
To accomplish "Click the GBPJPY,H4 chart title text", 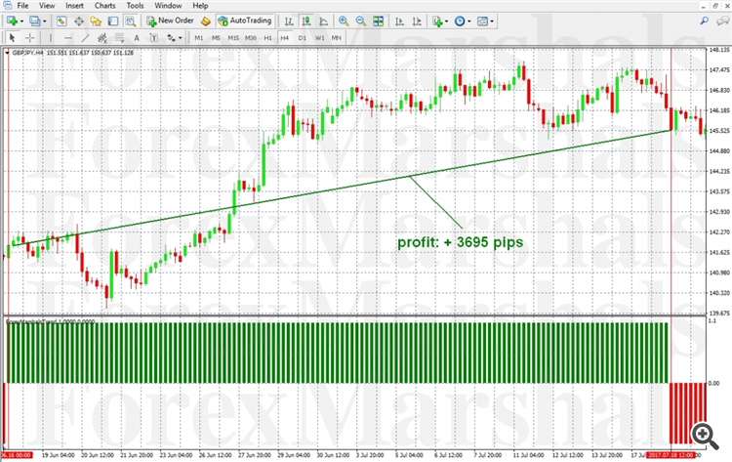I will pos(27,53).
